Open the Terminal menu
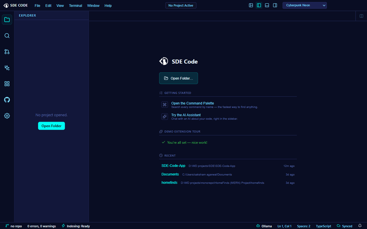 coord(76,6)
